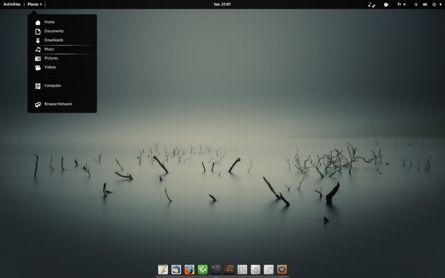Launch the audio mixer with slider controls
This screenshot has height=278, width=445.
tap(242, 269)
